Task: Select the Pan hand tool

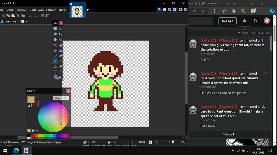Action: [x=60, y=45]
